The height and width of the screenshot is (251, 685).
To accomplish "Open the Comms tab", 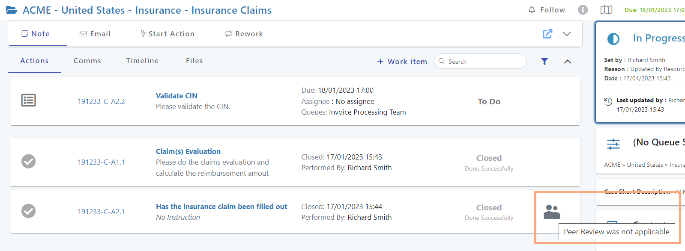I will 87,61.
